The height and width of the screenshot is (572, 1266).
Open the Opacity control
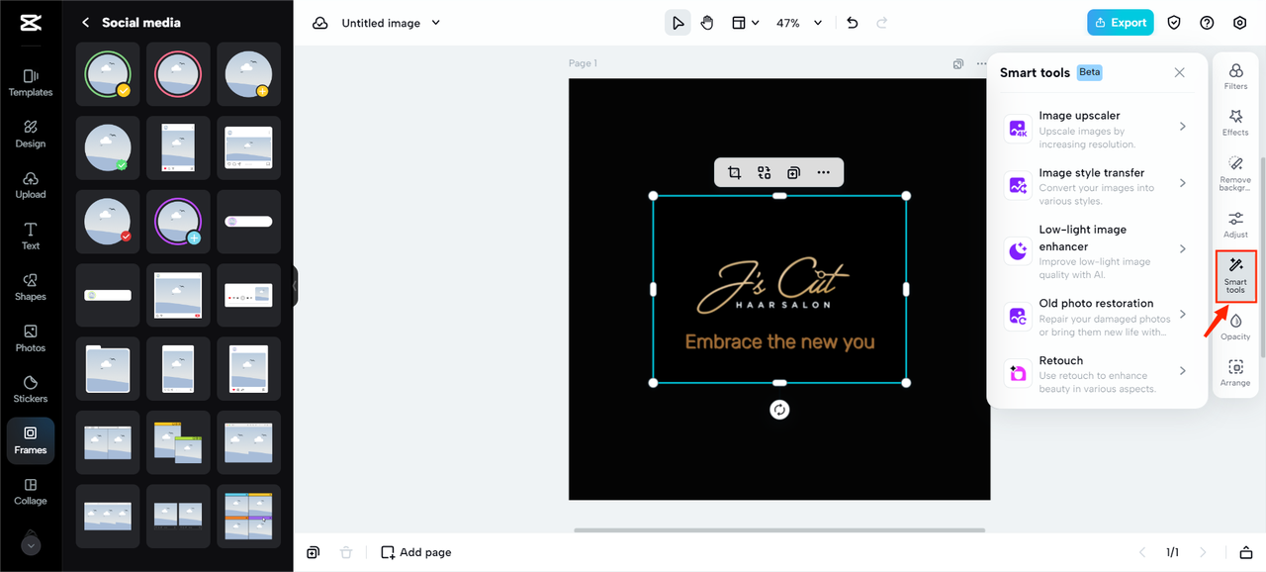[1235, 327]
